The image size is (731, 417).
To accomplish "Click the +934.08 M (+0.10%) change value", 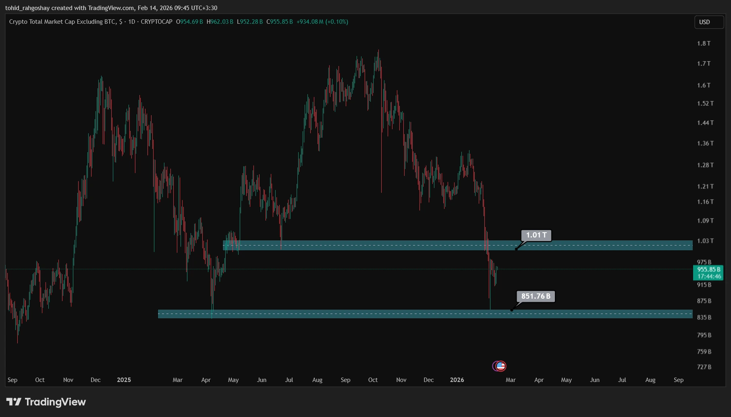I will click(x=322, y=22).
